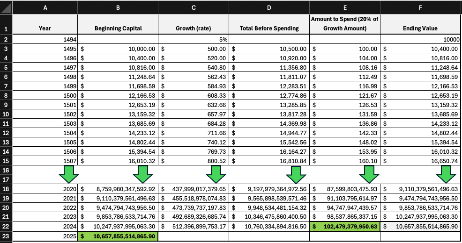Click the 5% growth rate cell
462x243 pixels.
point(194,40)
